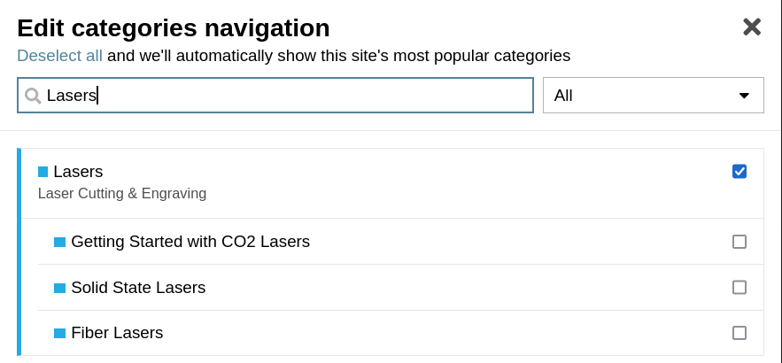
Task: Select the Lasers category name
Action: [x=78, y=172]
